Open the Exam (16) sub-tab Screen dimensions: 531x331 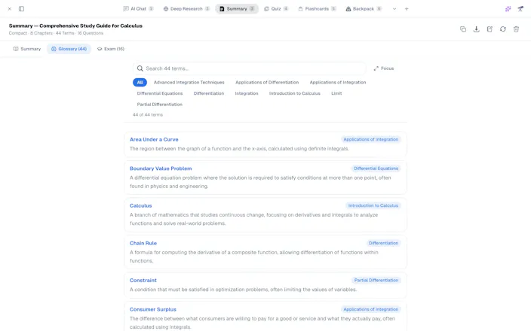pos(111,49)
